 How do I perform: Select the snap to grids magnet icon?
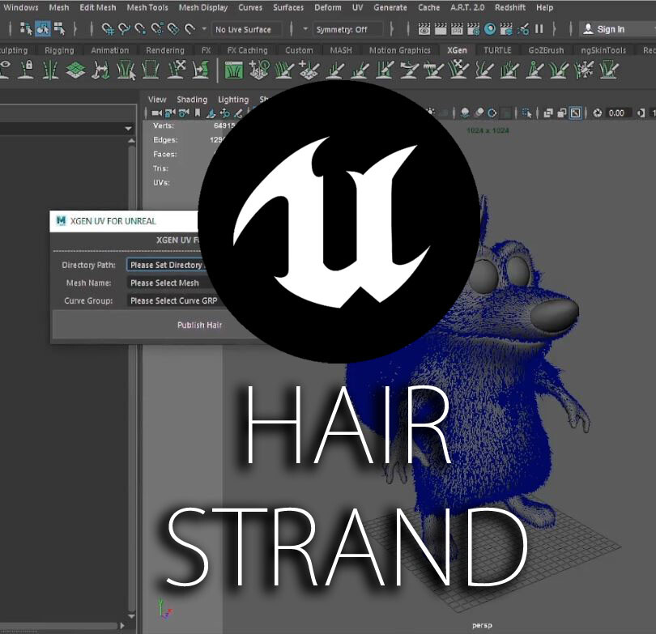tap(109, 31)
